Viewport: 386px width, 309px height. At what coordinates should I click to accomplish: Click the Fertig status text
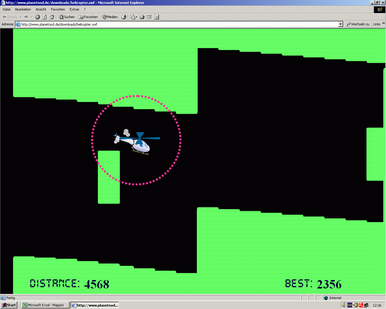[11, 298]
